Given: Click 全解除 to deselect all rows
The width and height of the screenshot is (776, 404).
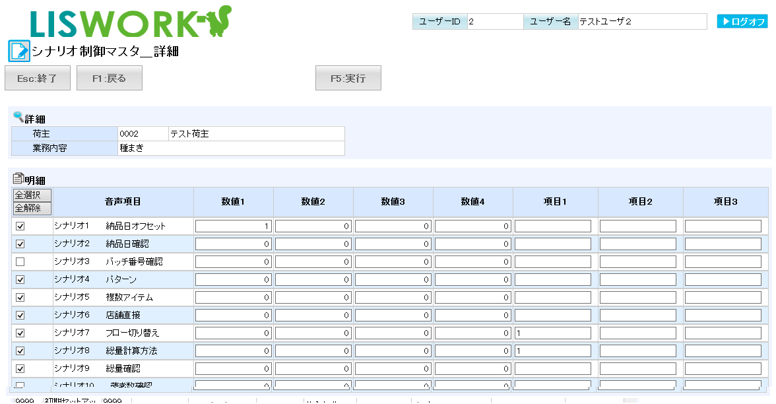Looking at the screenshot, I should coord(32,208).
